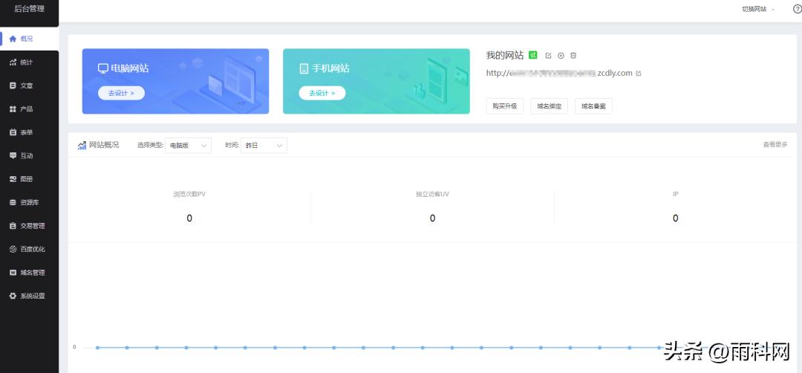Screen dimensions: 802x373
Task: Expand the 切换网站 site switcher
Action: point(758,9)
